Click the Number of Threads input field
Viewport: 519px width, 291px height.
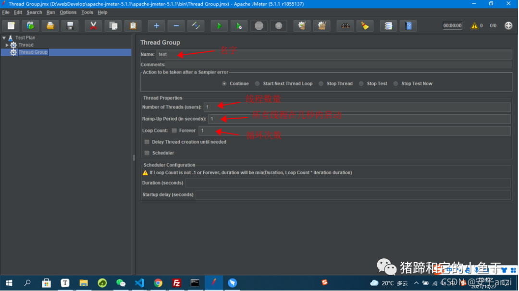357,107
